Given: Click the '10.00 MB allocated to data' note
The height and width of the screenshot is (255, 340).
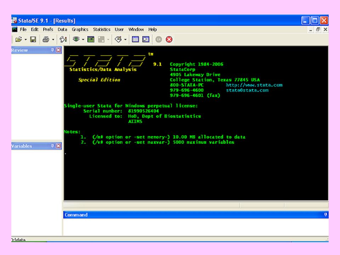Looking at the screenshot, I should click(x=209, y=137).
